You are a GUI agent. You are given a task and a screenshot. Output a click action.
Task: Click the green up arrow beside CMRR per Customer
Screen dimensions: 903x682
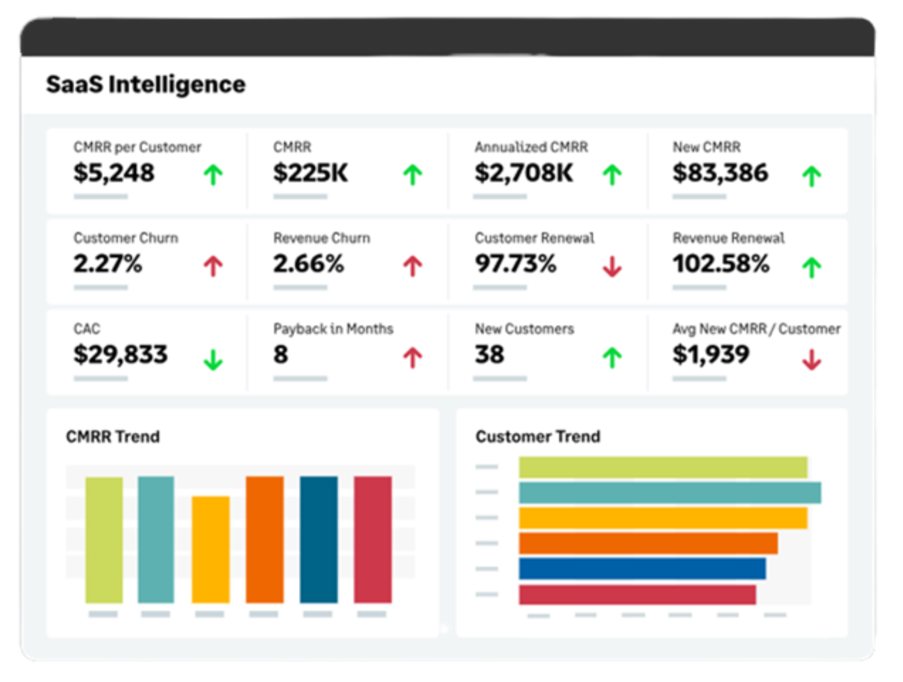[214, 175]
